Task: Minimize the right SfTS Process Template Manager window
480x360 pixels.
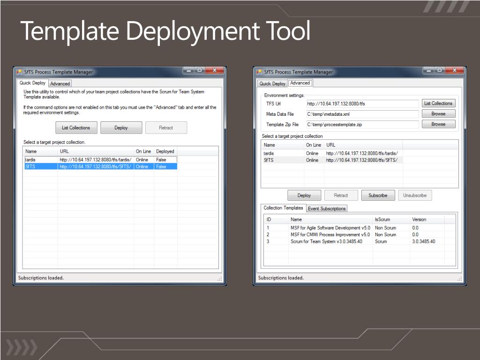Action: pos(428,70)
